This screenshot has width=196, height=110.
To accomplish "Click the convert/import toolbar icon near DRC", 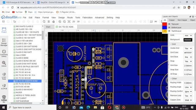I will [151, 22].
